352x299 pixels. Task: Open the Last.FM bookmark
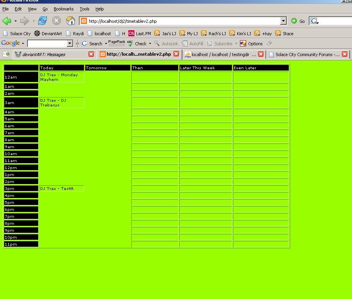139,34
